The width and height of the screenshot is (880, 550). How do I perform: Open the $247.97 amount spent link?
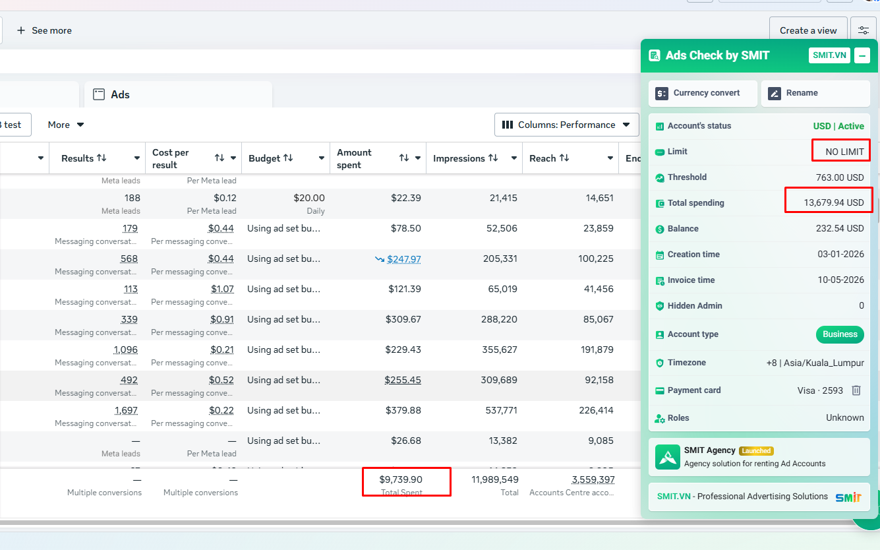click(x=404, y=259)
